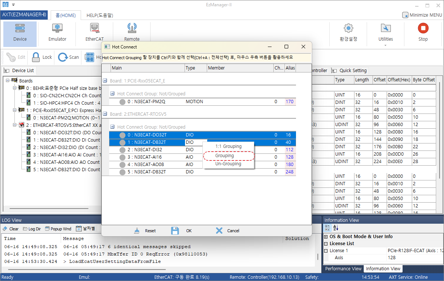Choose 1:1 Grouping from context menu

(228, 146)
